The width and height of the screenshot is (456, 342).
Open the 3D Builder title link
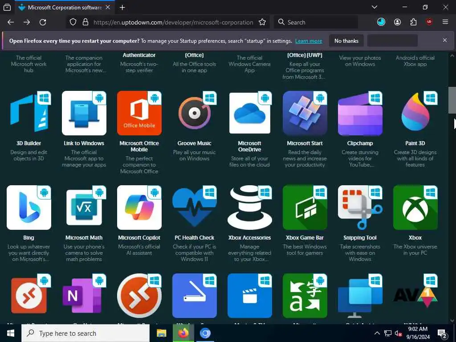point(29,143)
